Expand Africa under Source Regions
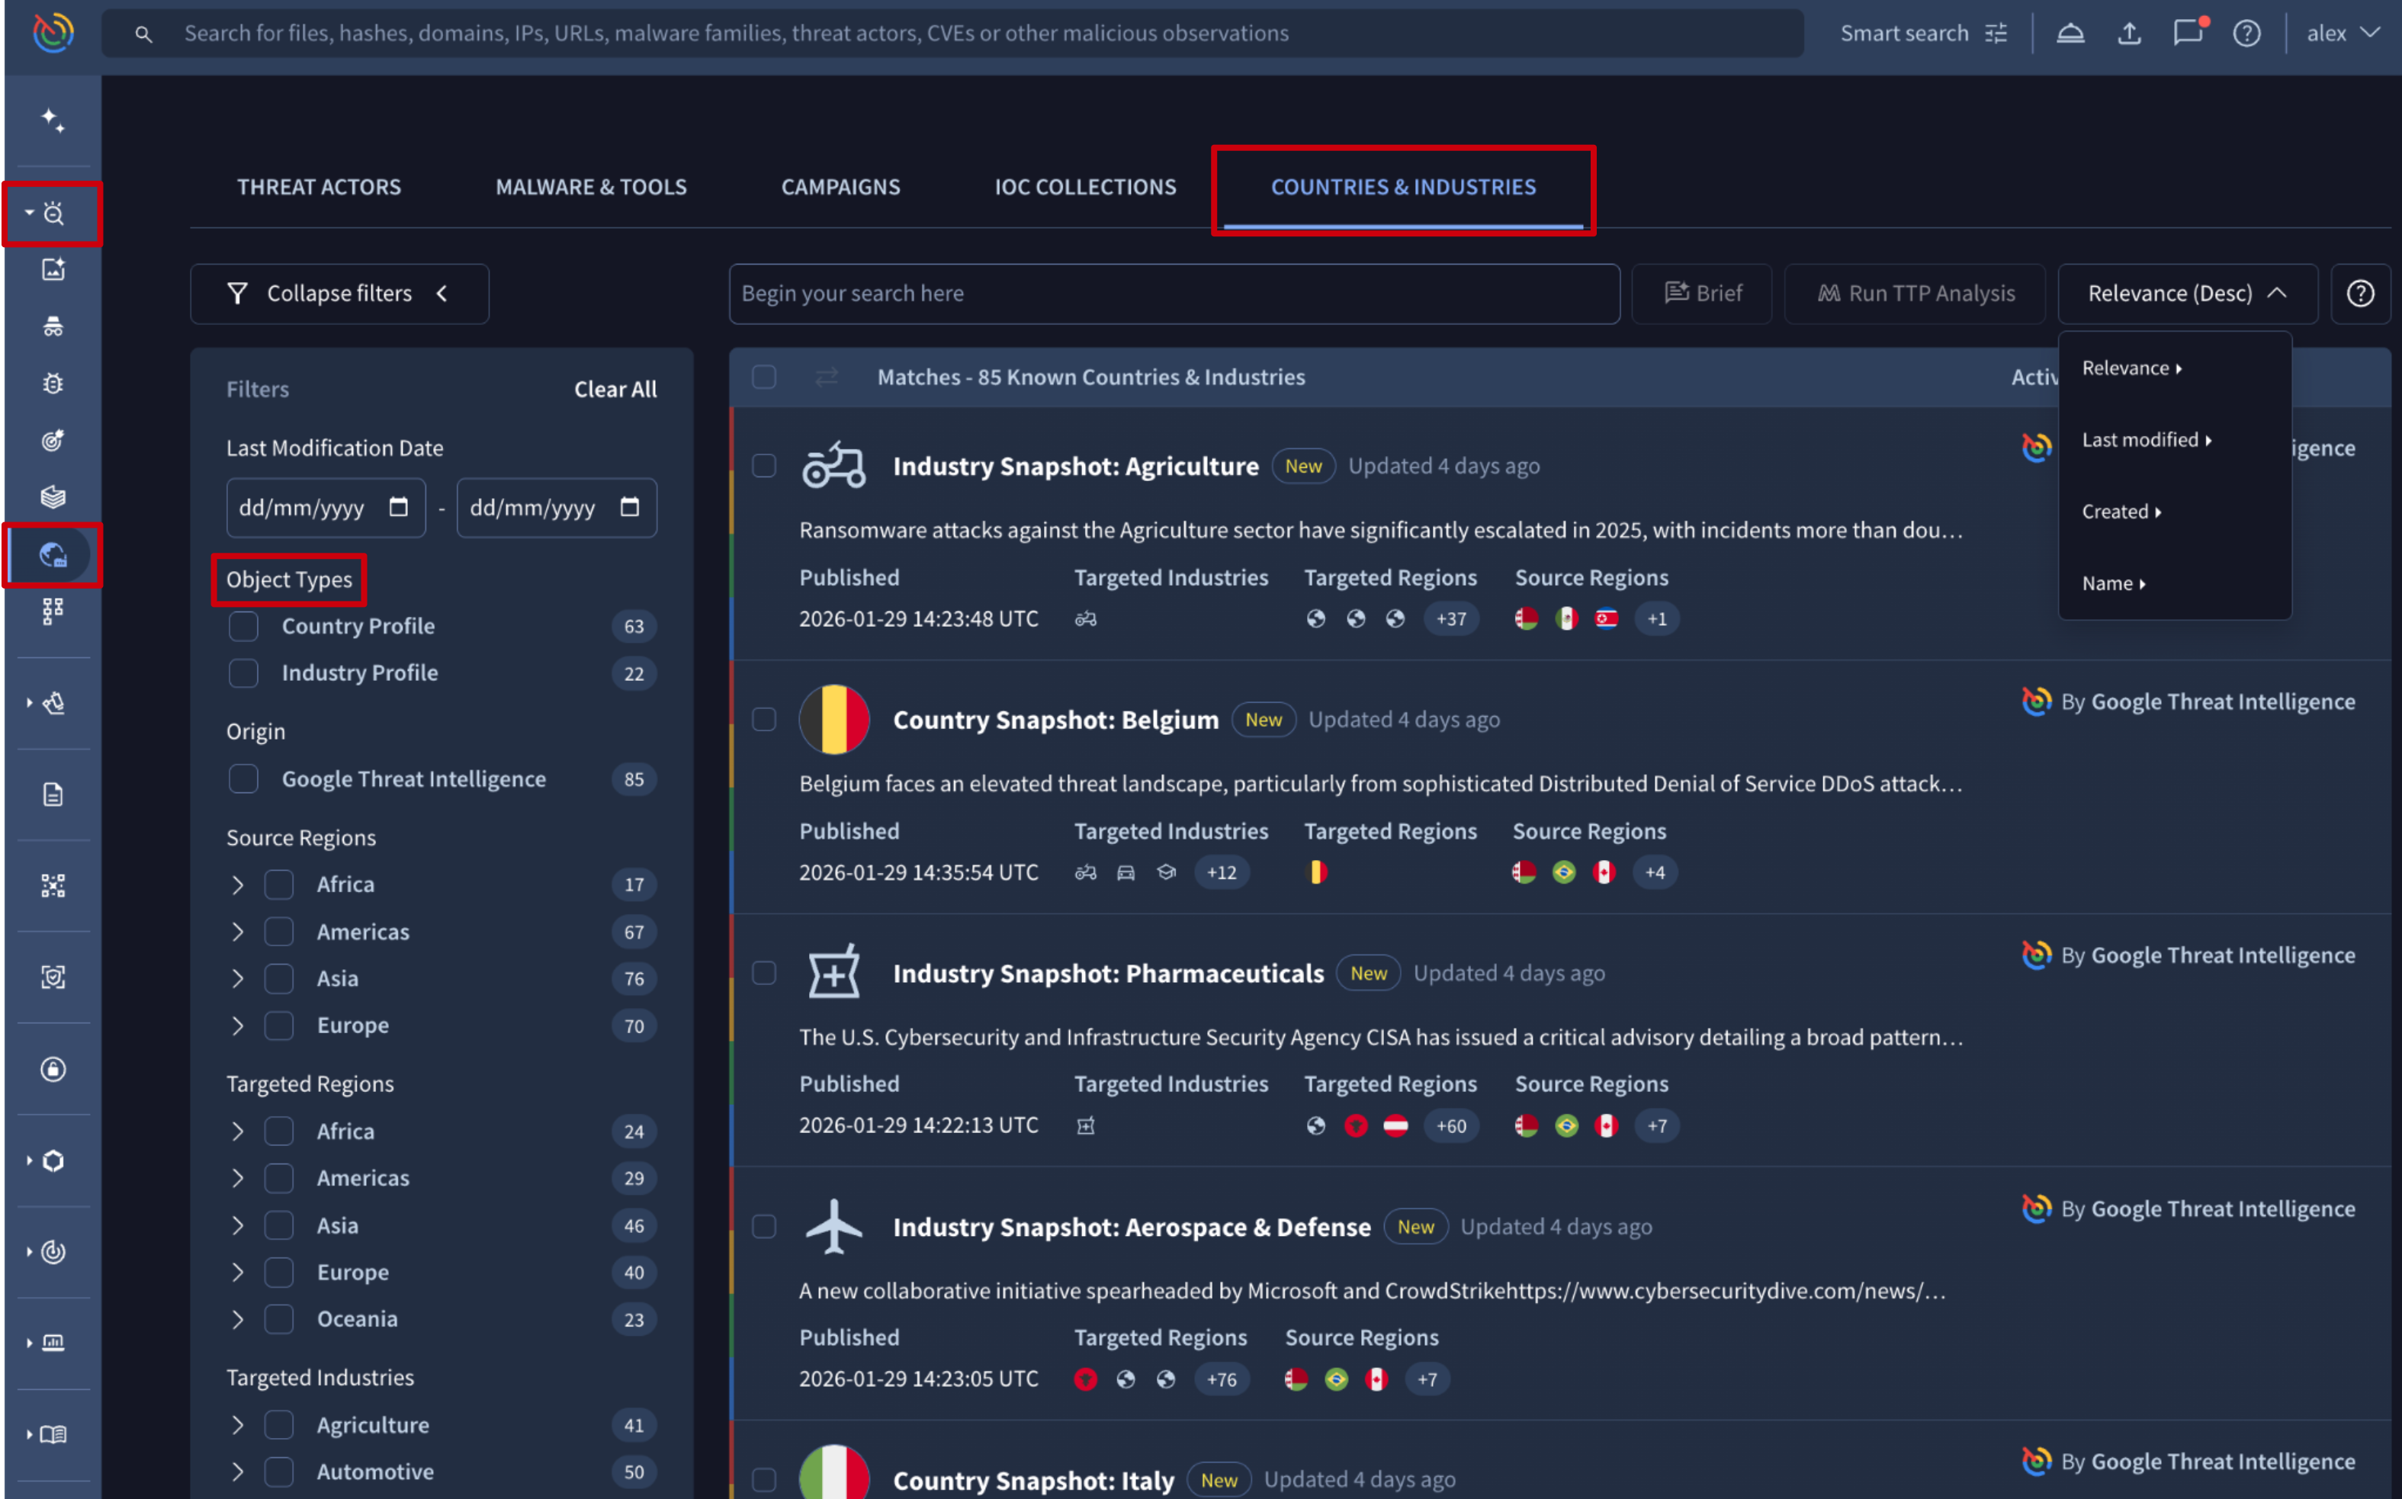 [x=237, y=884]
